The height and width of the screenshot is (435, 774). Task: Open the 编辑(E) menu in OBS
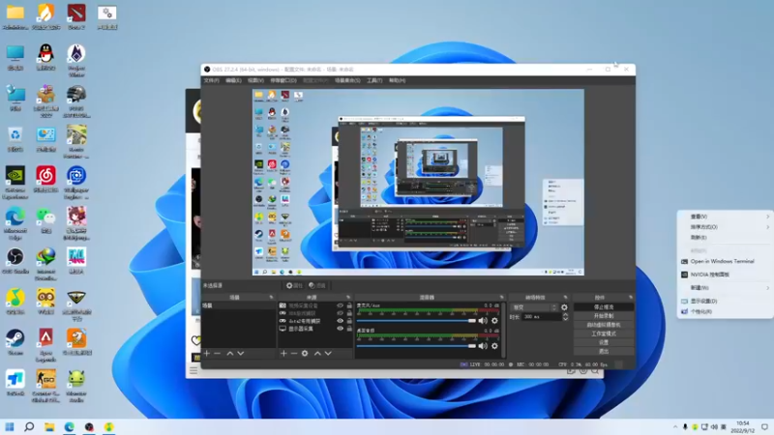click(233, 80)
